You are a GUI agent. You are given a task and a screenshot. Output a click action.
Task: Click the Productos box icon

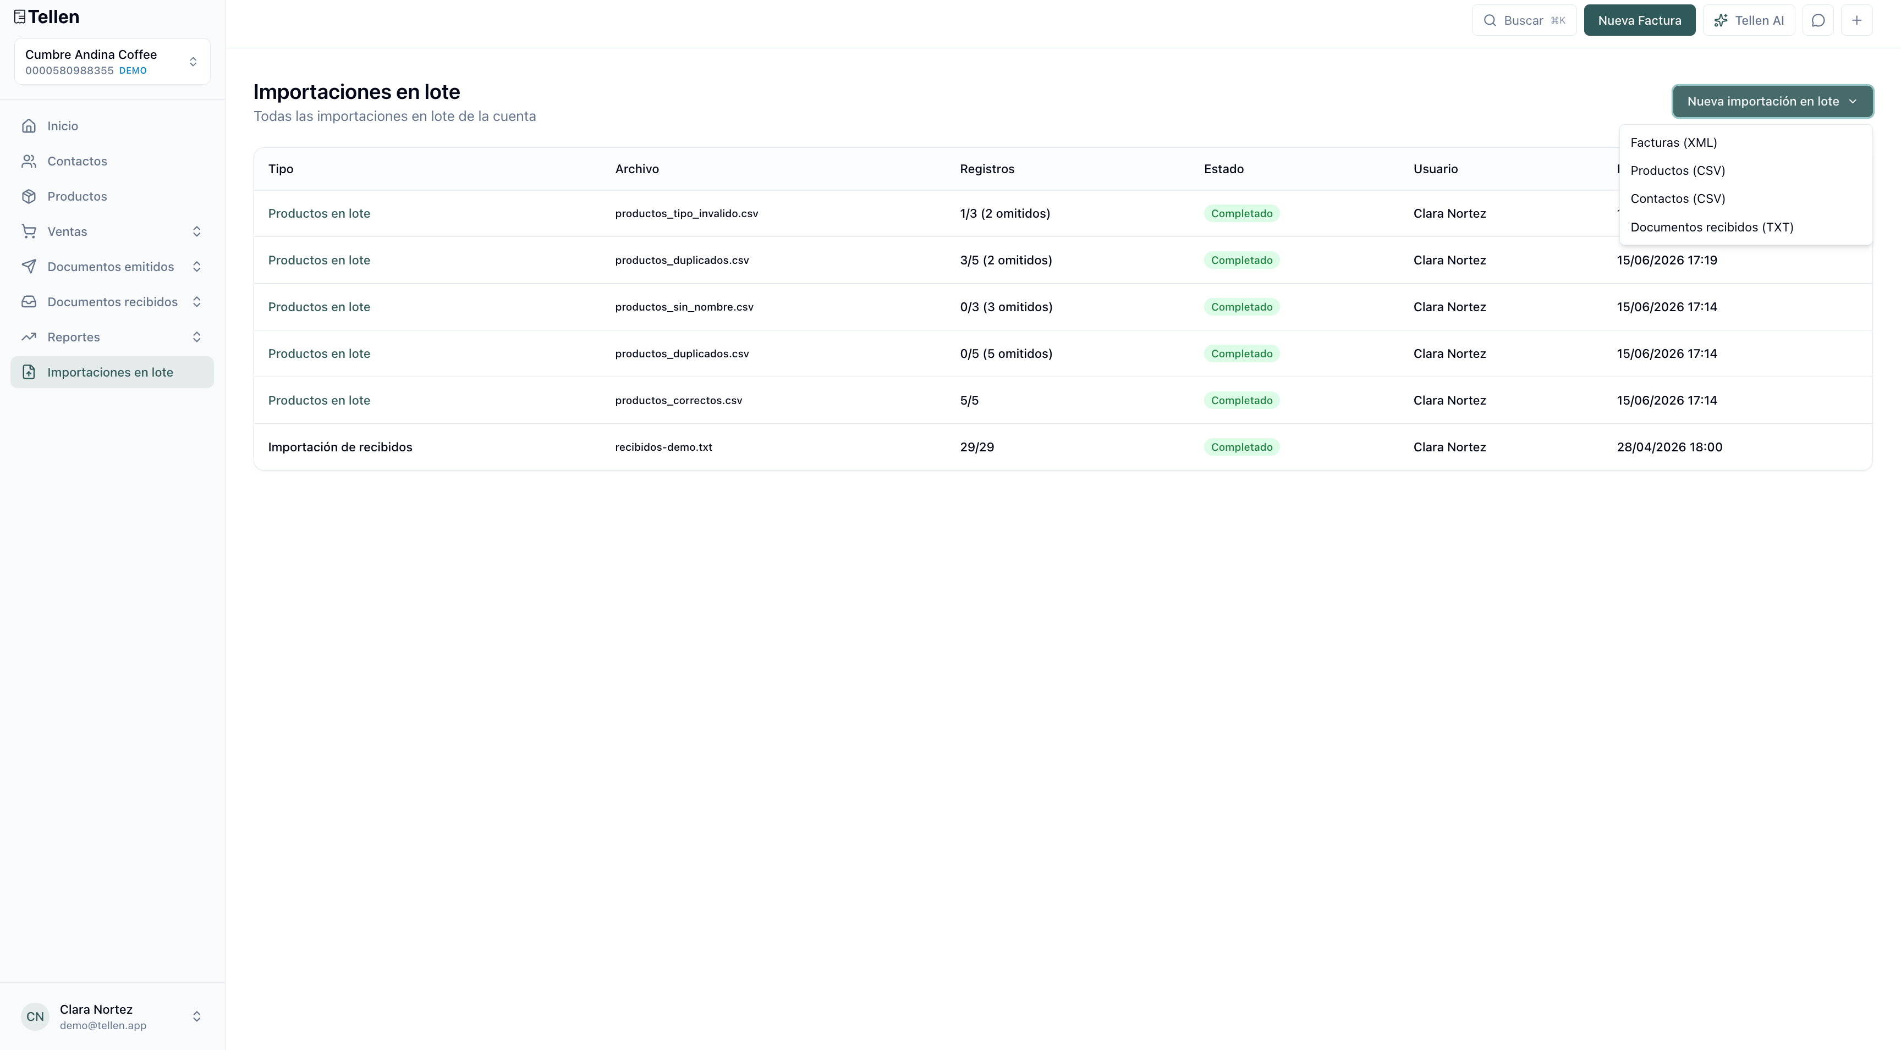(x=29, y=196)
